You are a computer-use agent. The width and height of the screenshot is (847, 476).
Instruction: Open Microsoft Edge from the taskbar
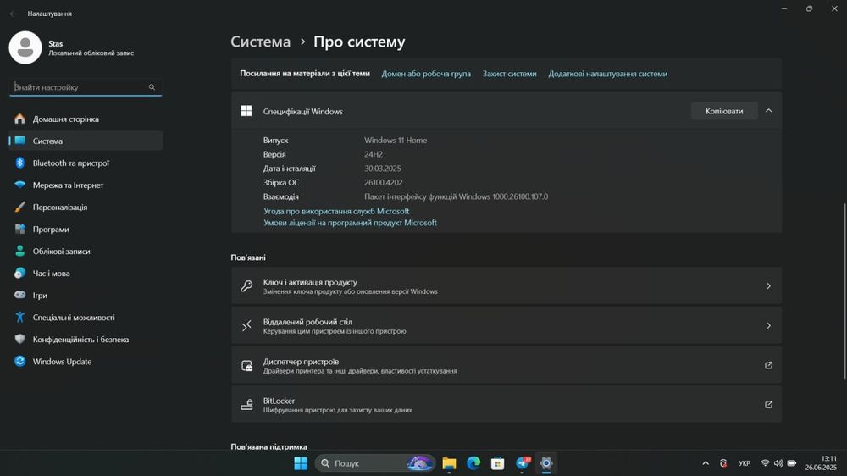pyautogui.click(x=473, y=463)
